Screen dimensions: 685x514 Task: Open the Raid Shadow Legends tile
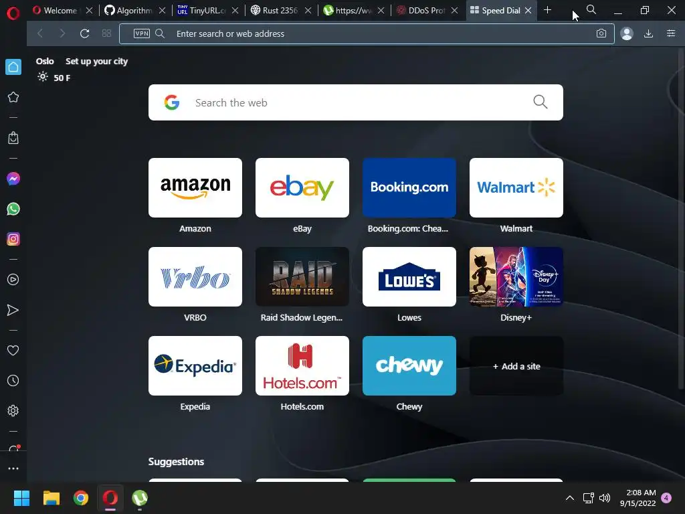click(x=302, y=276)
